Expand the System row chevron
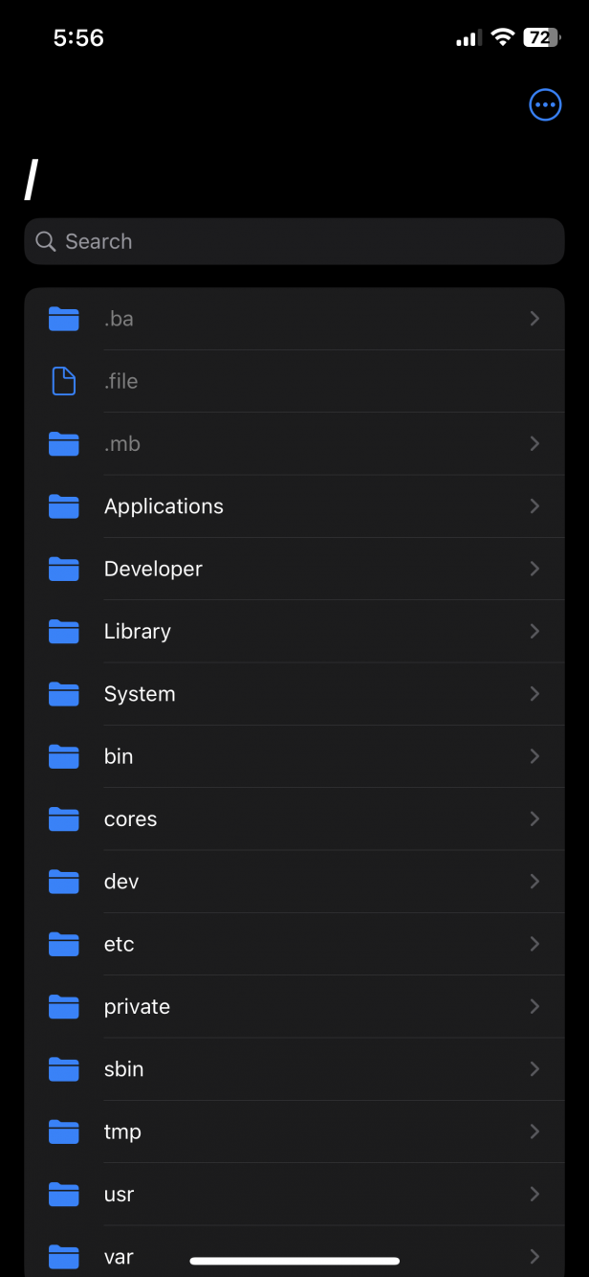The width and height of the screenshot is (589, 1277). [x=534, y=694]
